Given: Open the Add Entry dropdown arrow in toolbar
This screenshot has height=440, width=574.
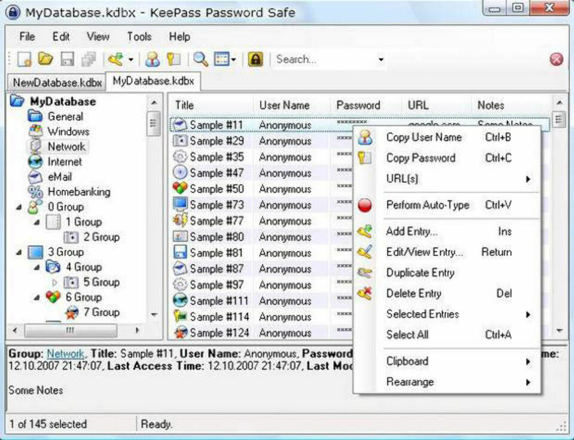Looking at the screenshot, I should pyautogui.click(x=131, y=59).
